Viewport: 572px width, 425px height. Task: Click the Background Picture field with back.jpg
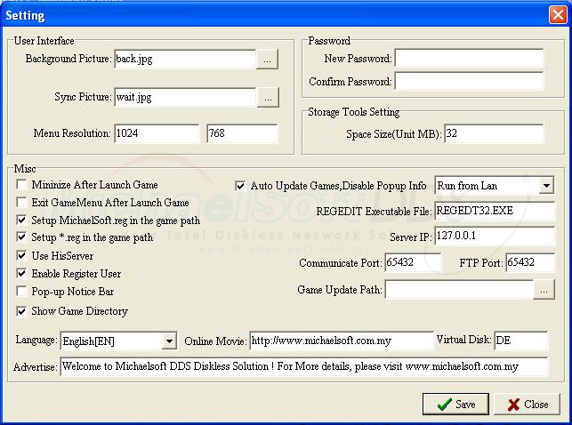(x=185, y=59)
